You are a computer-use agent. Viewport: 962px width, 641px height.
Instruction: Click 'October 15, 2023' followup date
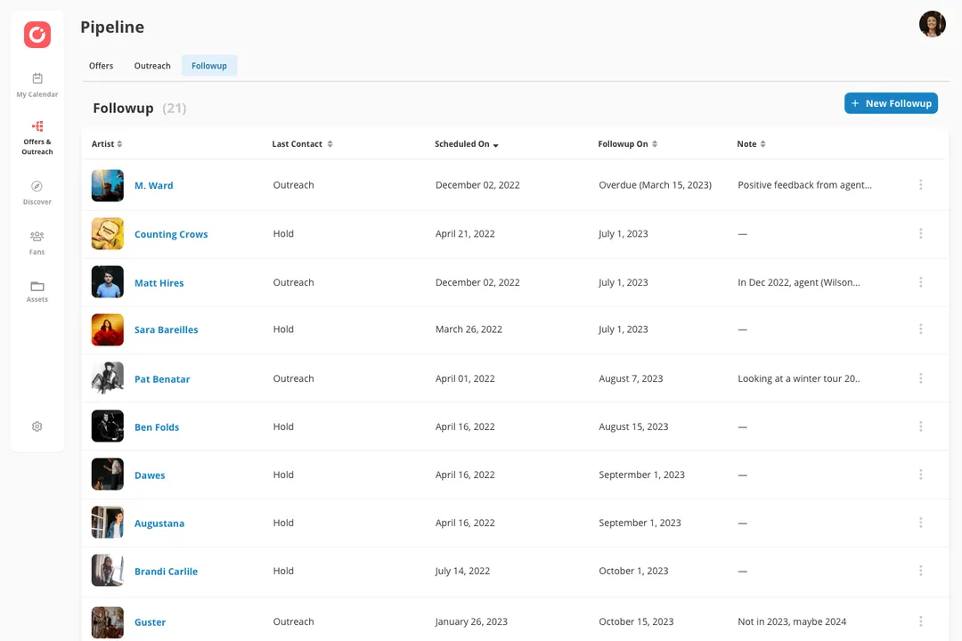point(636,621)
